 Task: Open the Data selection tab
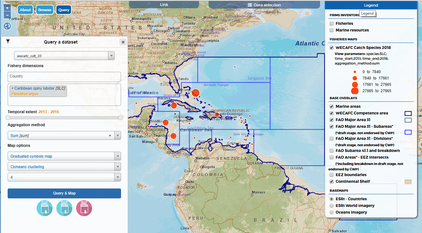[x=264, y=5]
